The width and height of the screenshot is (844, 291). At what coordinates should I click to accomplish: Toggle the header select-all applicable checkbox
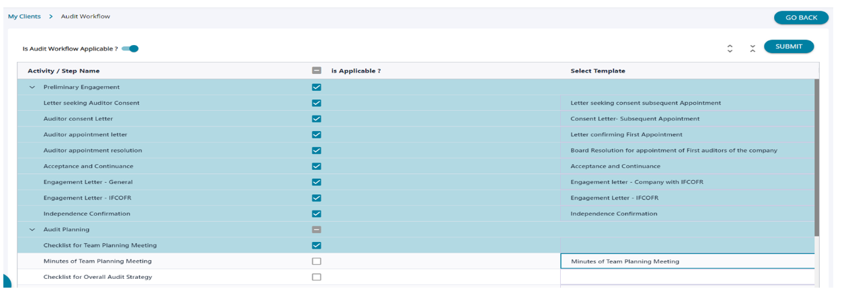[317, 71]
